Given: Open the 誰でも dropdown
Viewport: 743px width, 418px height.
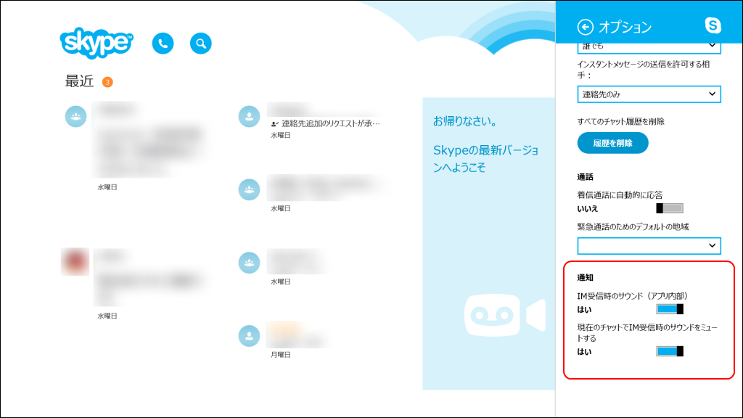Looking at the screenshot, I should click(648, 45).
